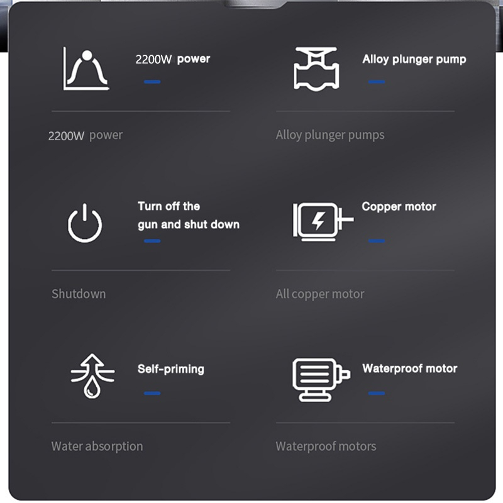The width and height of the screenshot is (503, 503).
Task: Select the bold '2200W power' heading
Action: coord(172,59)
